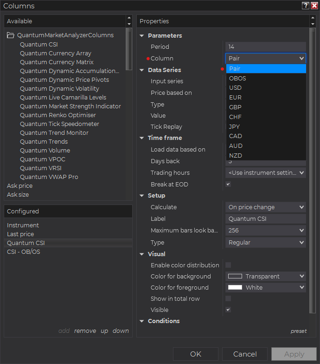Viewport: 320px width, 364px height.
Task: Select AUD option in dropdown list
Action: (x=266, y=146)
